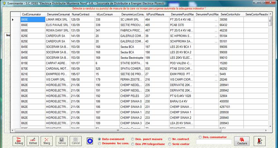Select Den. punct masura radio option
Image resolution: width=278 pixels, height=148 pixels.
click(x=133, y=139)
